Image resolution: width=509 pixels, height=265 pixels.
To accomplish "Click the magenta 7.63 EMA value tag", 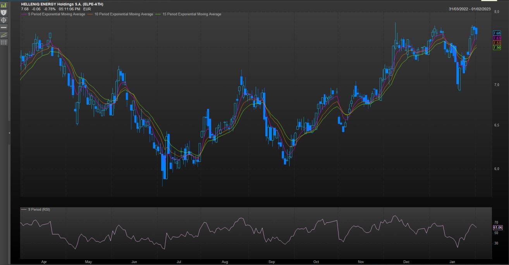I will pyautogui.click(x=497, y=38).
